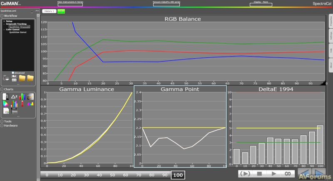This screenshot has width=333, height=181.
Task: Collapse the Charts section
Action: tap(2, 89)
